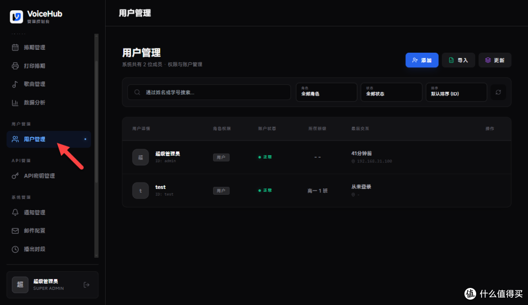Image resolution: width=528 pixels, height=305 pixels.
Task: Click the bell icon beside 通知管理
Action: tap(15, 213)
